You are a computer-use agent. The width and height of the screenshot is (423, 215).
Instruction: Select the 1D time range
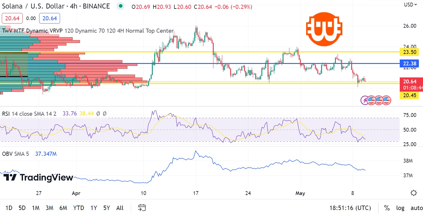9,208
